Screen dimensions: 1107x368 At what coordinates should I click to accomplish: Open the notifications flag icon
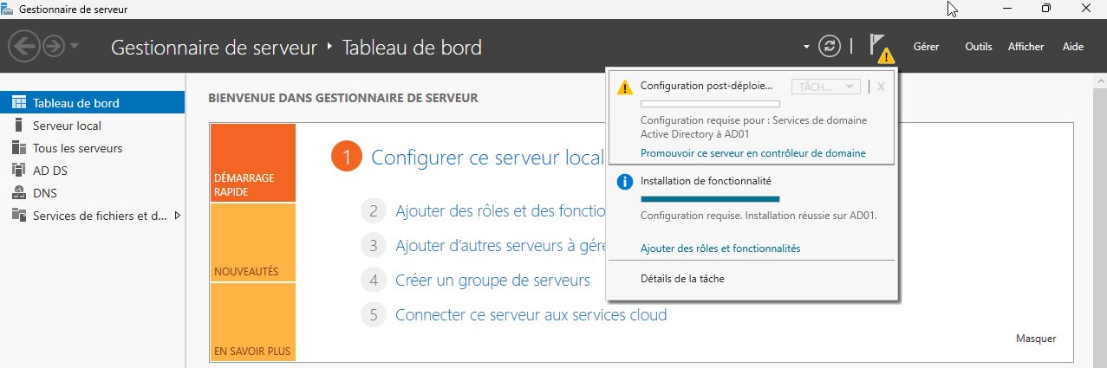[x=879, y=47]
